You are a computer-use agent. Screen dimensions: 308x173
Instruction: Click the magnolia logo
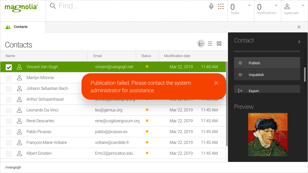(21, 8)
